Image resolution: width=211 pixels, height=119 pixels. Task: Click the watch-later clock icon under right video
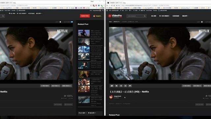pos(125,86)
